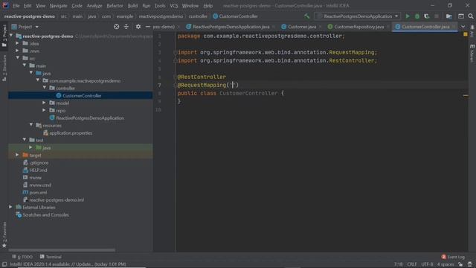Viewport: 476px width, 268px height.
Task: Click the Stop process icon
Action: tap(437, 16)
